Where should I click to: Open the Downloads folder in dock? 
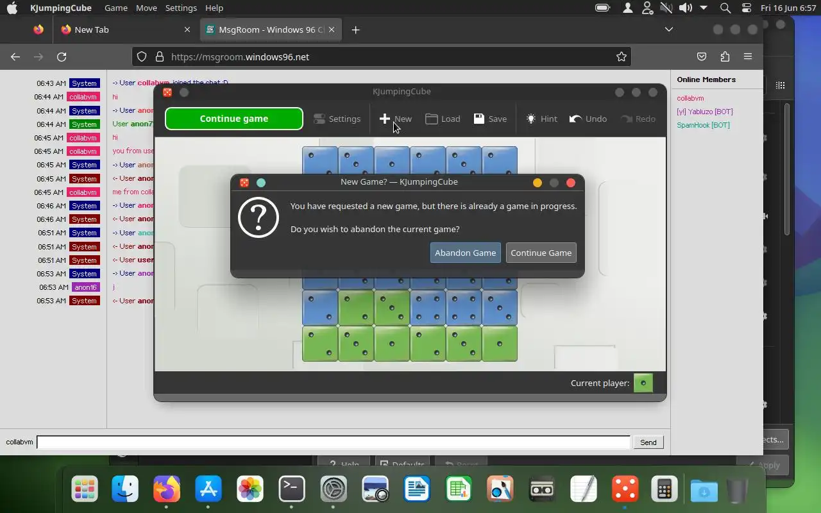[704, 491]
